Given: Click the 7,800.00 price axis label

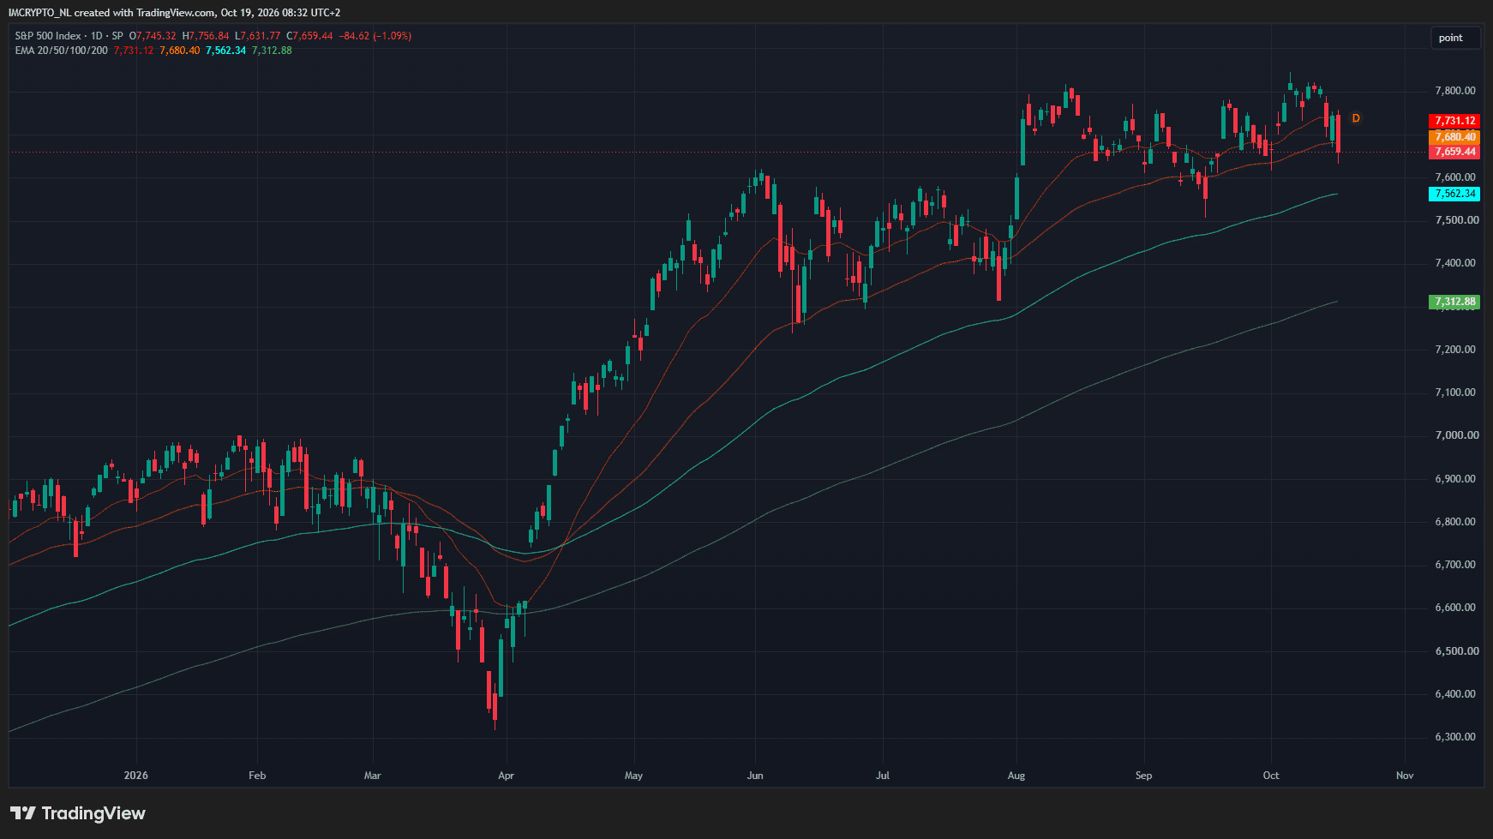Looking at the screenshot, I should pos(1455,91).
